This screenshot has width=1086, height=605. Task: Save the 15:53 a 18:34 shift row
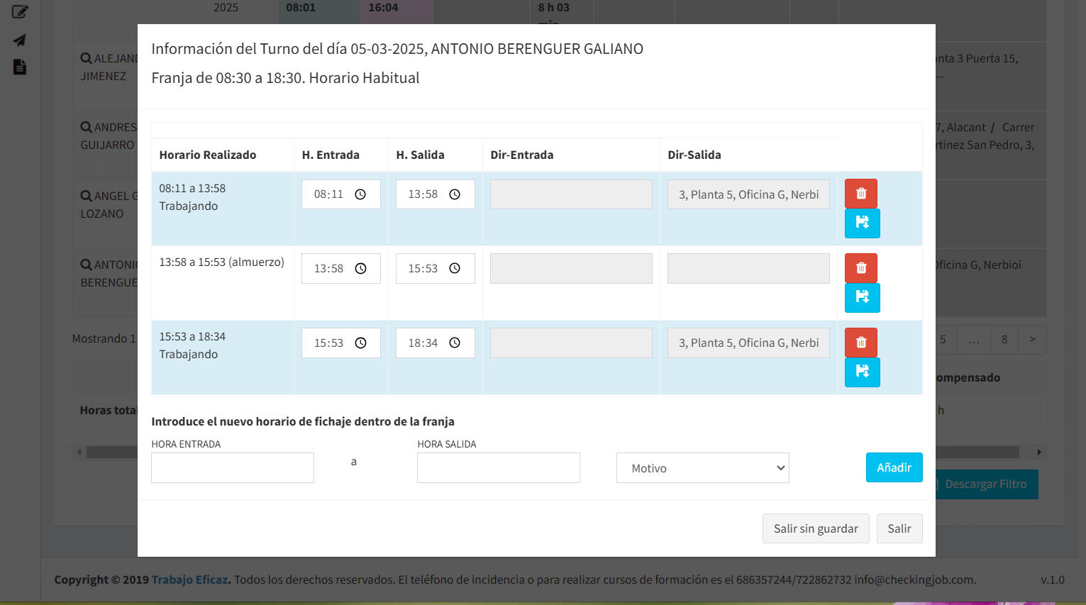pyautogui.click(x=862, y=372)
